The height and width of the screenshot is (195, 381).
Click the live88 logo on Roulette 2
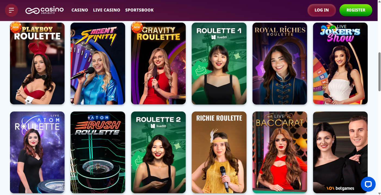[158, 126]
